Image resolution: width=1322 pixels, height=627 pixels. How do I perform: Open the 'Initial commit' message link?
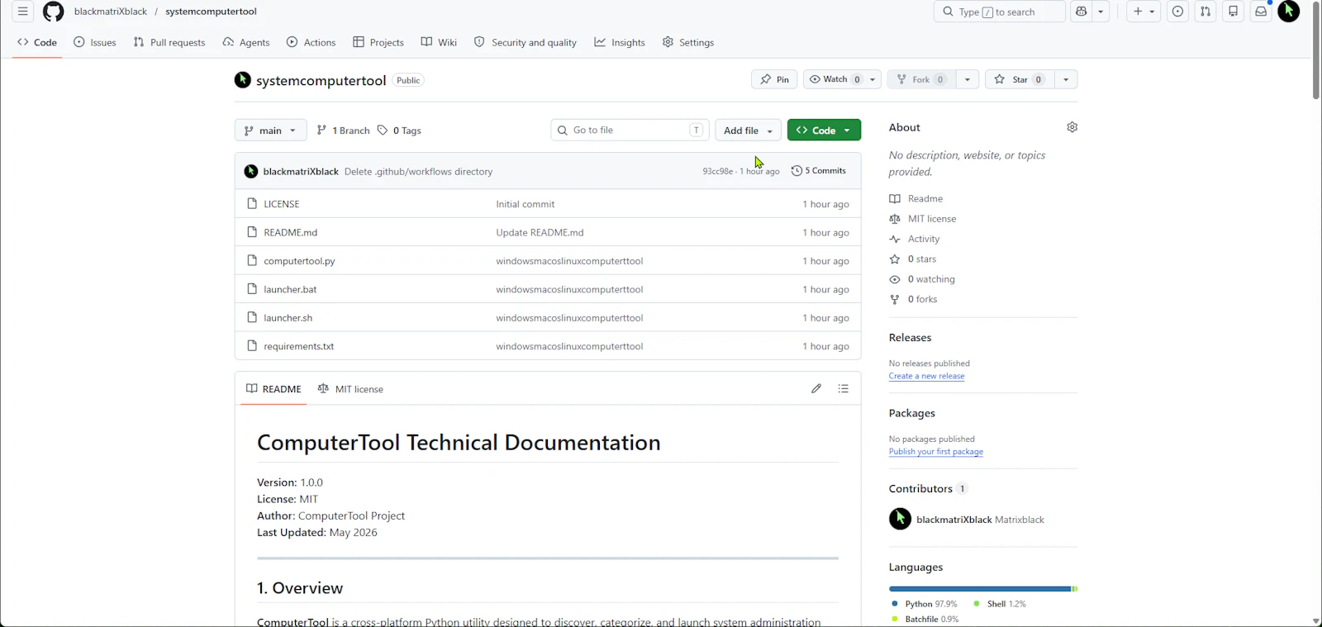coord(525,204)
